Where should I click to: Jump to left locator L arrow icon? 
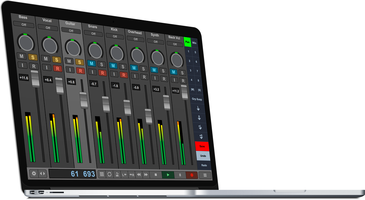(124, 175)
